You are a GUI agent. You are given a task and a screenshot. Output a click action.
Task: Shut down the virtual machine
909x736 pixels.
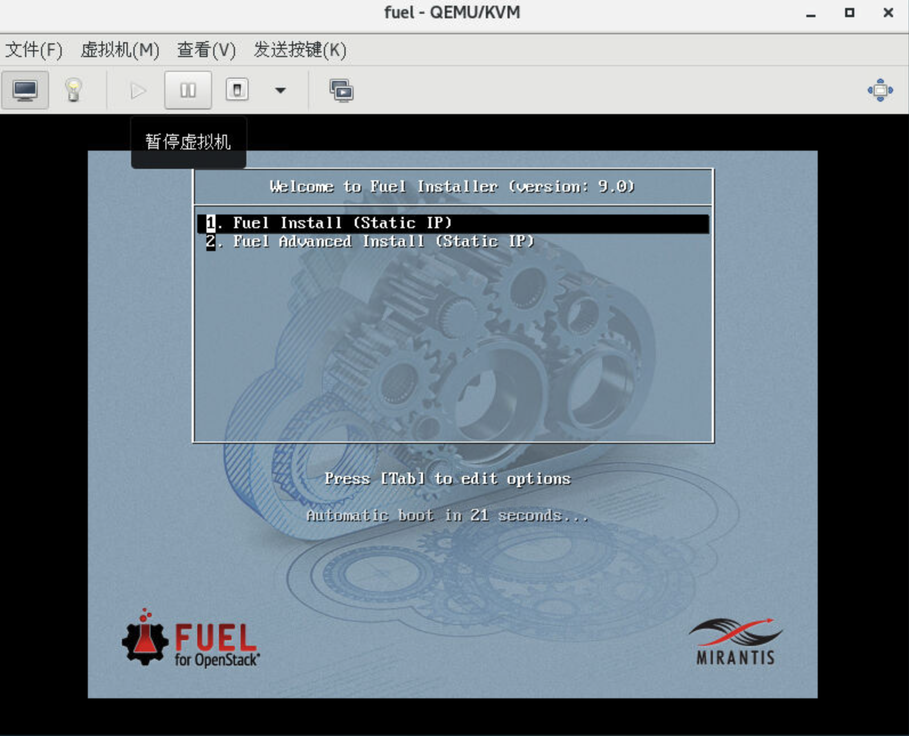pyautogui.click(x=237, y=90)
